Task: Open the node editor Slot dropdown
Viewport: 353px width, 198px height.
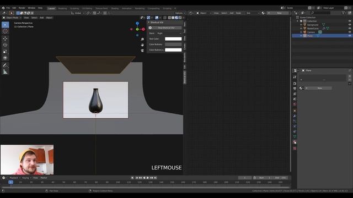Action: 253,13
